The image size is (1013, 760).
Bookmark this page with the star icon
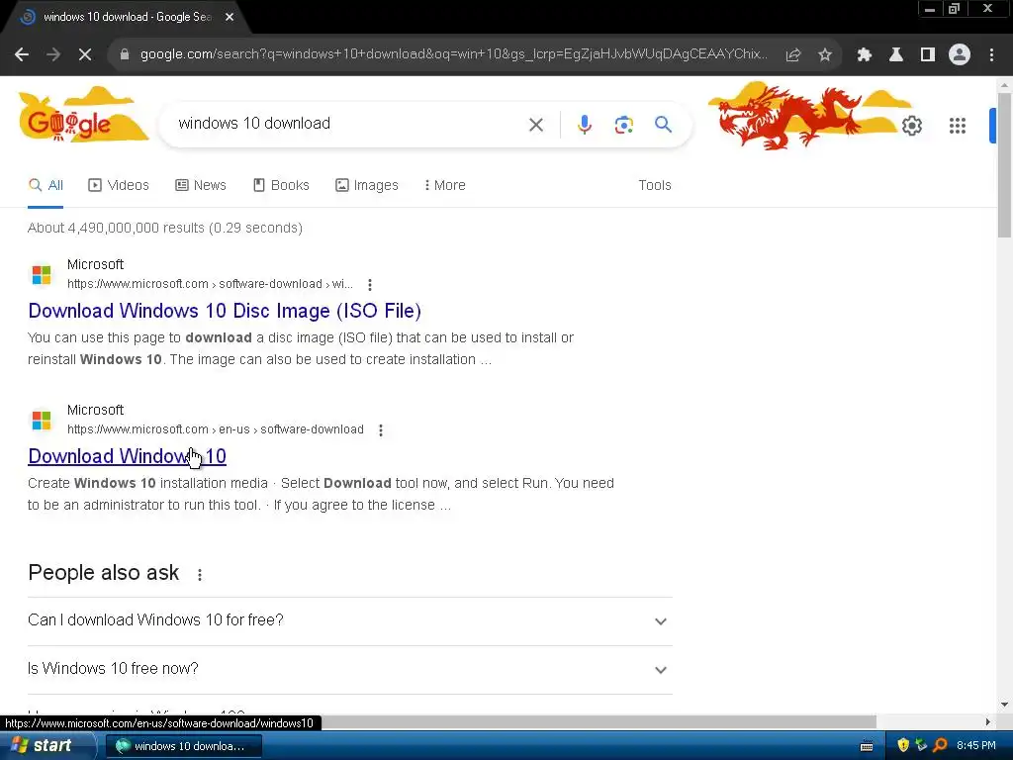tap(825, 55)
